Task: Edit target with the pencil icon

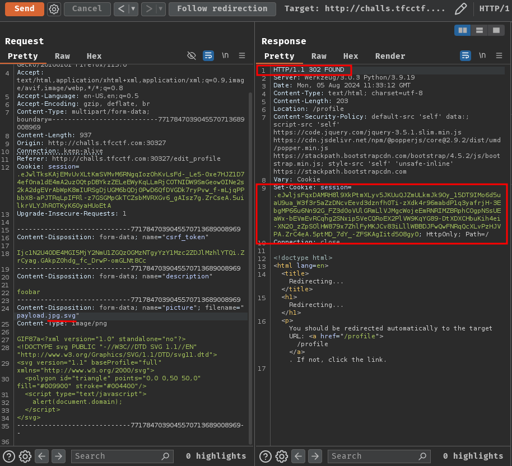Action: (460, 9)
